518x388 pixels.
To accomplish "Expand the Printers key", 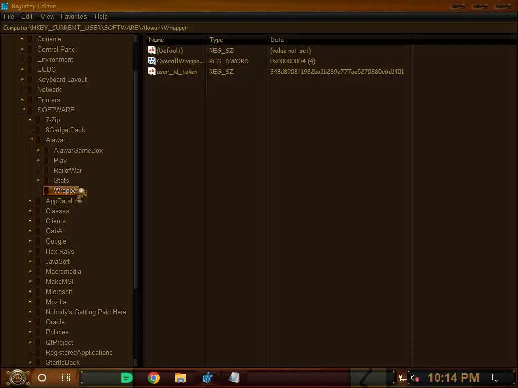I will [22, 100].
